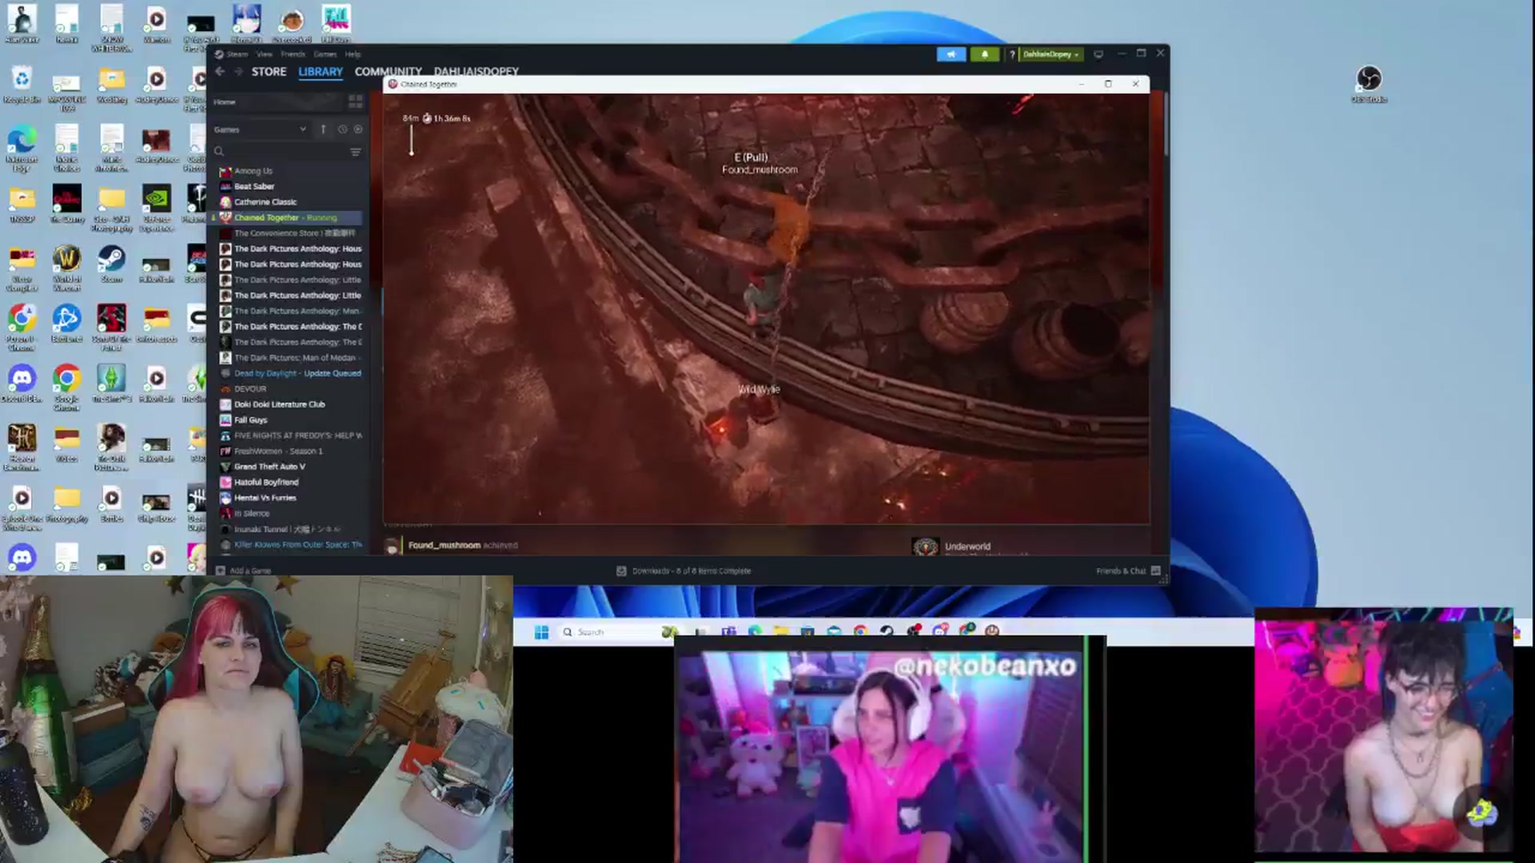This screenshot has width=1535, height=863.
Task: Open the Google Chrome desktop shortcut
Action: [66, 388]
